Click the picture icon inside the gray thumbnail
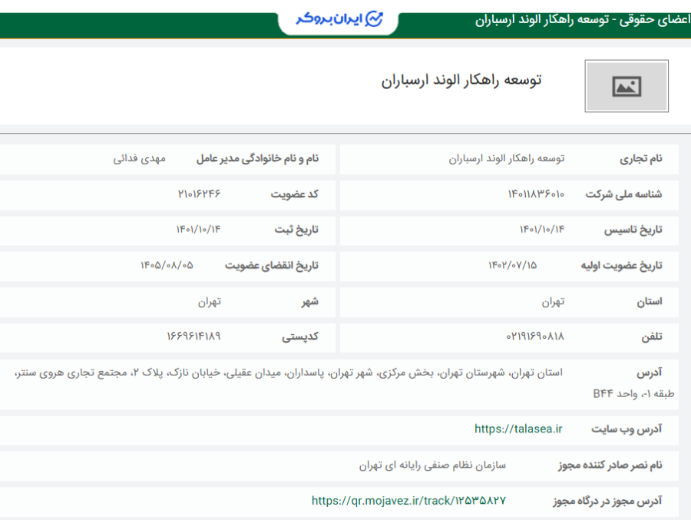 pyautogui.click(x=627, y=85)
